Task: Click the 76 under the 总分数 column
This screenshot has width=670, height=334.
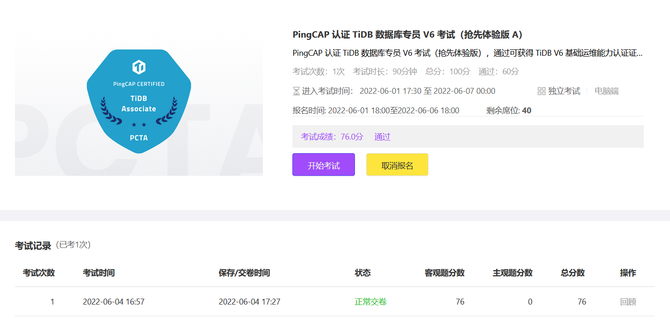Action: [x=582, y=302]
